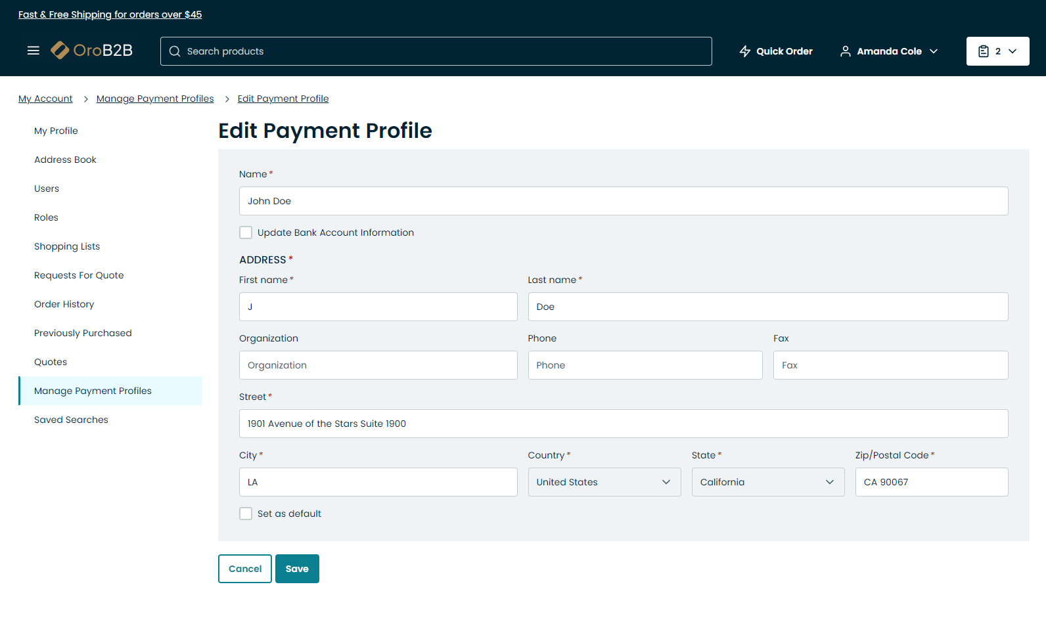The height and width of the screenshot is (618, 1046).
Task: Click the user account person icon
Action: coord(846,51)
